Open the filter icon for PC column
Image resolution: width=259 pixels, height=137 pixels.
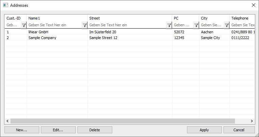(x=196, y=25)
